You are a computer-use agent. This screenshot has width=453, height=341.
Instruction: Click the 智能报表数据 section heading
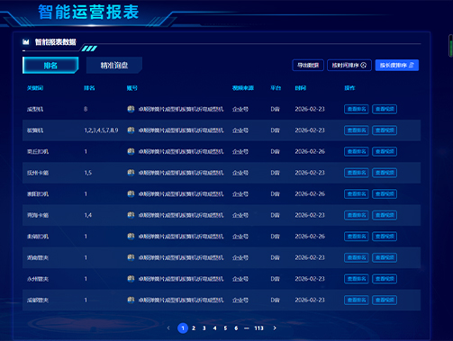click(56, 42)
